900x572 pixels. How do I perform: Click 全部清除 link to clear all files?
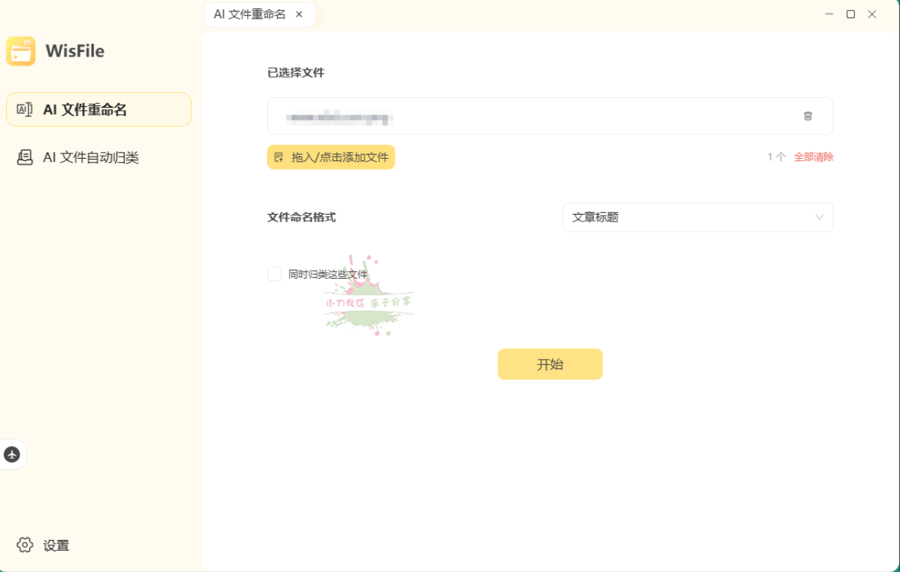813,157
